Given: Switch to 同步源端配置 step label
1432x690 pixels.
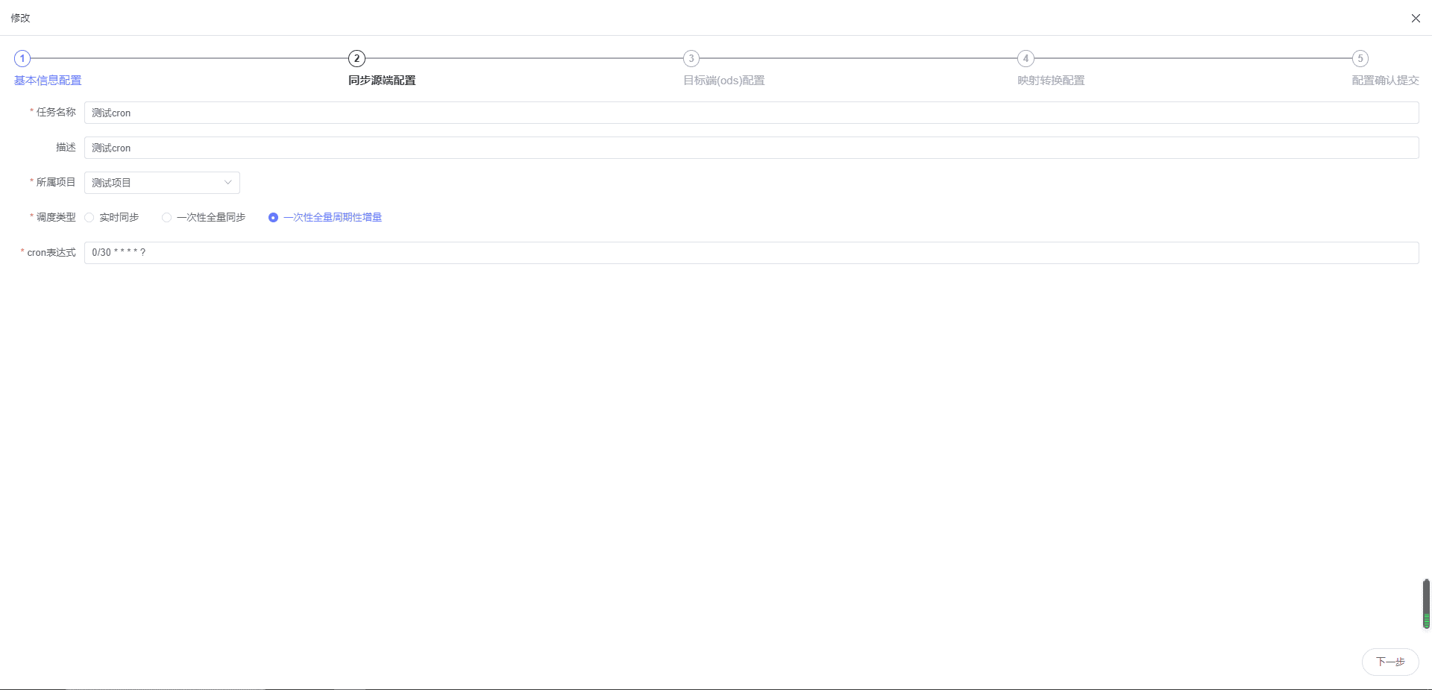Looking at the screenshot, I should point(382,81).
